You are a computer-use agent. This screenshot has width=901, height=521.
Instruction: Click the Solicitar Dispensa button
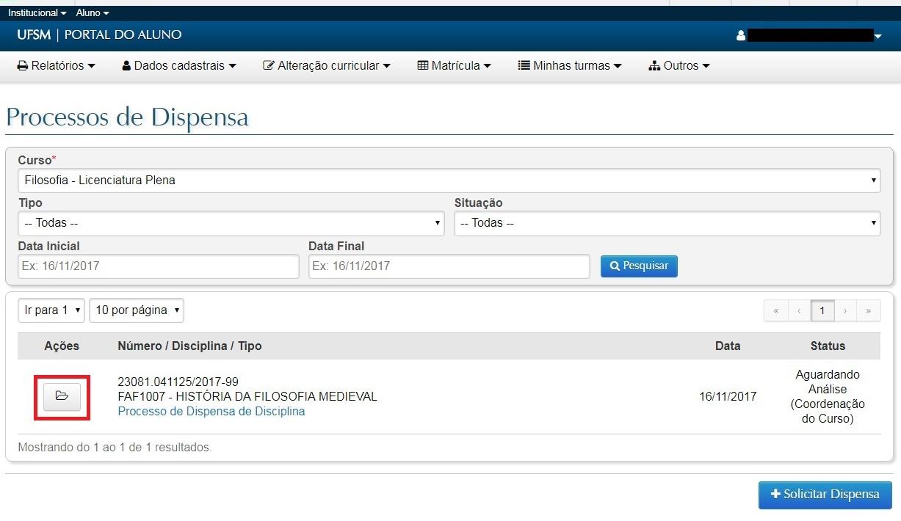click(825, 495)
